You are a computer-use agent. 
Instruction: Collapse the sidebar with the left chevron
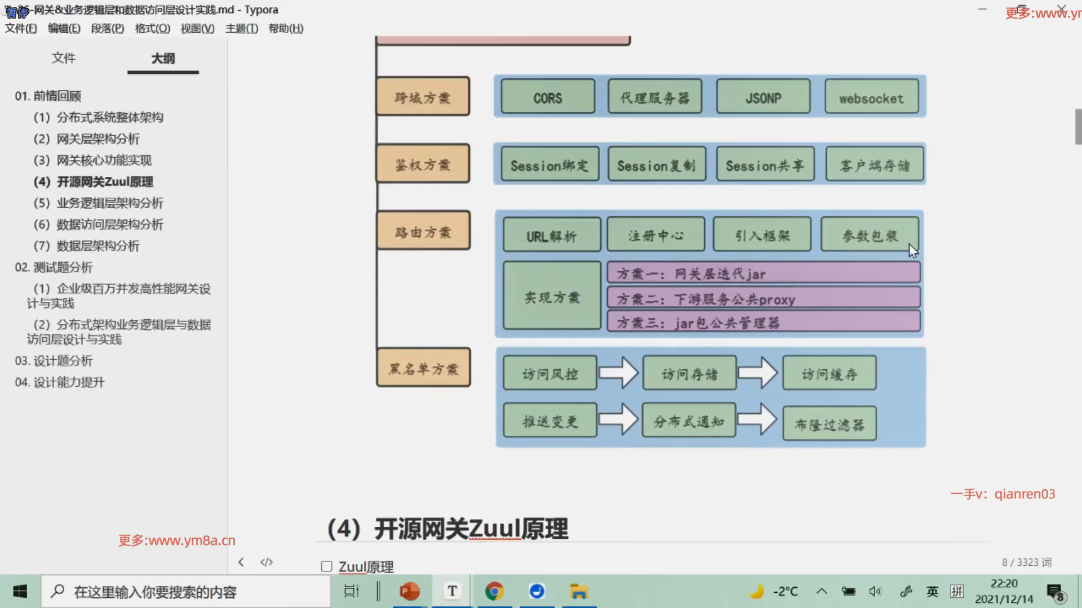click(241, 562)
